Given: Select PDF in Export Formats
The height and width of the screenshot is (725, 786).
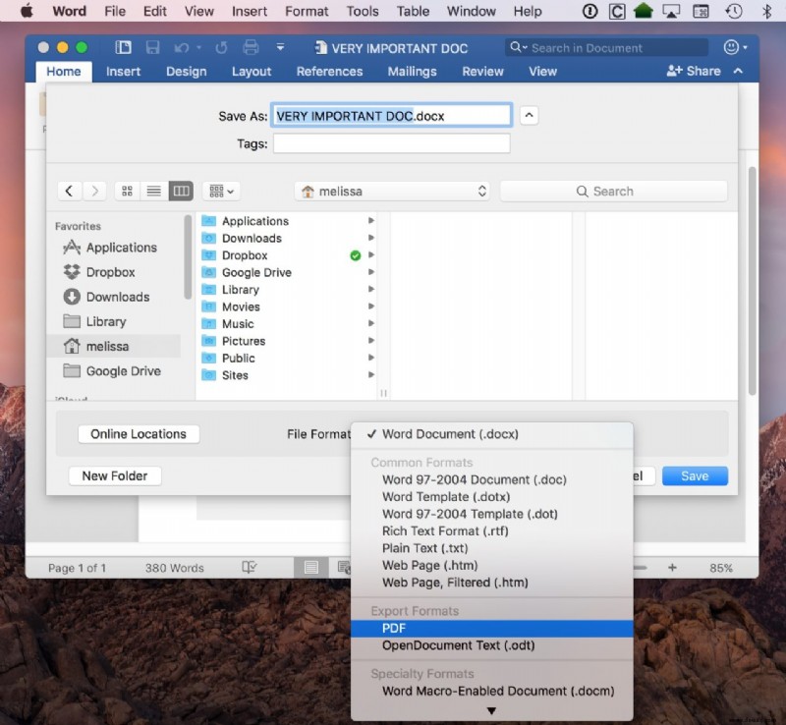Looking at the screenshot, I should 492,628.
